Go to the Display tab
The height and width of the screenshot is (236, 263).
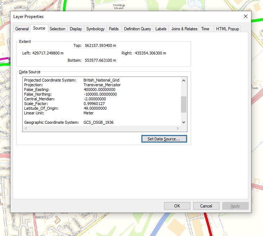(x=76, y=29)
